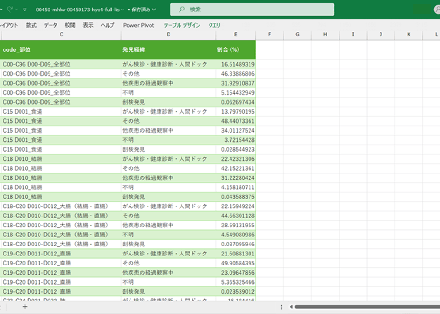Select the cell with value 44.66301128
440x314 pixels.
236,216
